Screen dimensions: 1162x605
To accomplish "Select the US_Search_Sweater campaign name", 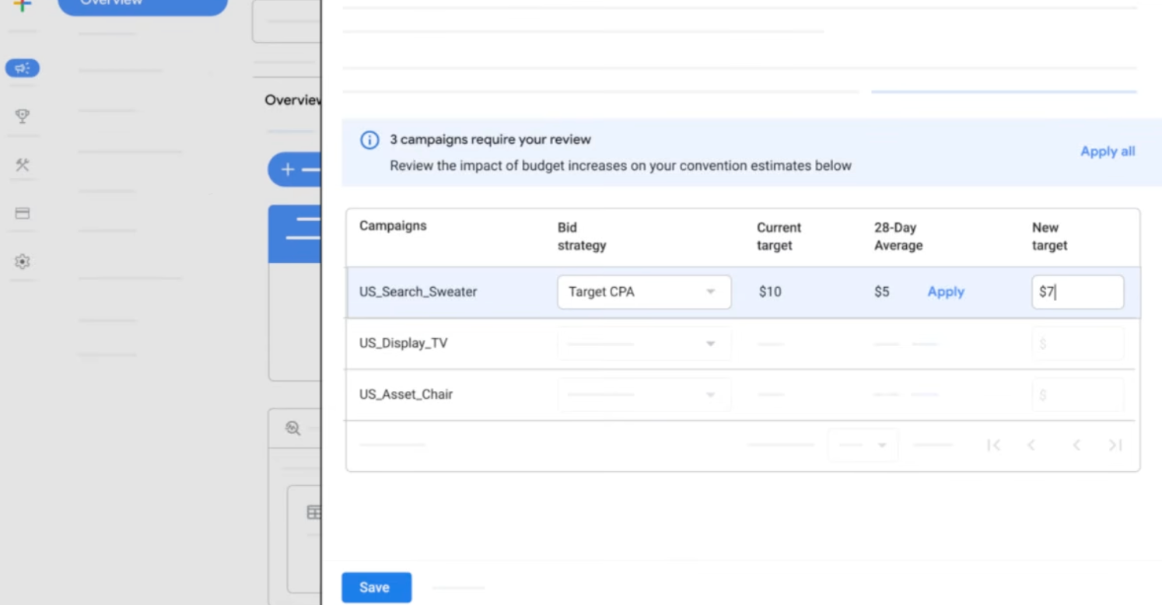I will coord(418,292).
